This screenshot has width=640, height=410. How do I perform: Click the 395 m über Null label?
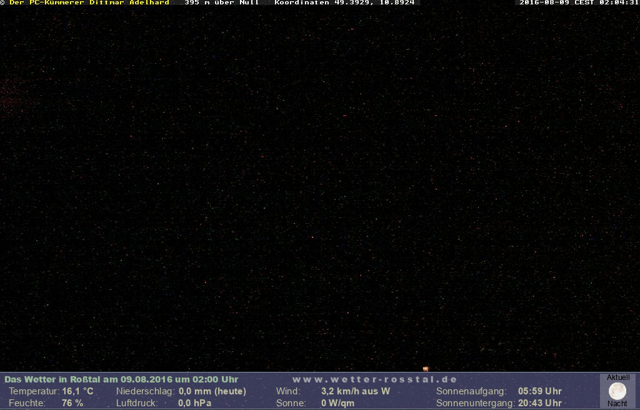pyautogui.click(x=221, y=2)
